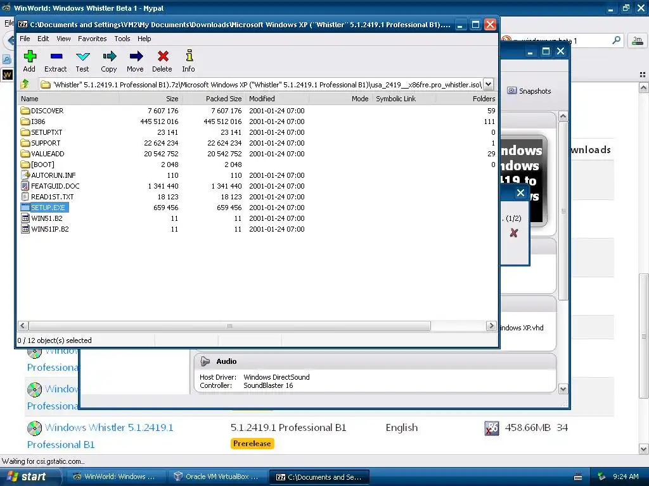The image size is (649, 486).
Task: Click the Folders column header
Action: point(466,99)
